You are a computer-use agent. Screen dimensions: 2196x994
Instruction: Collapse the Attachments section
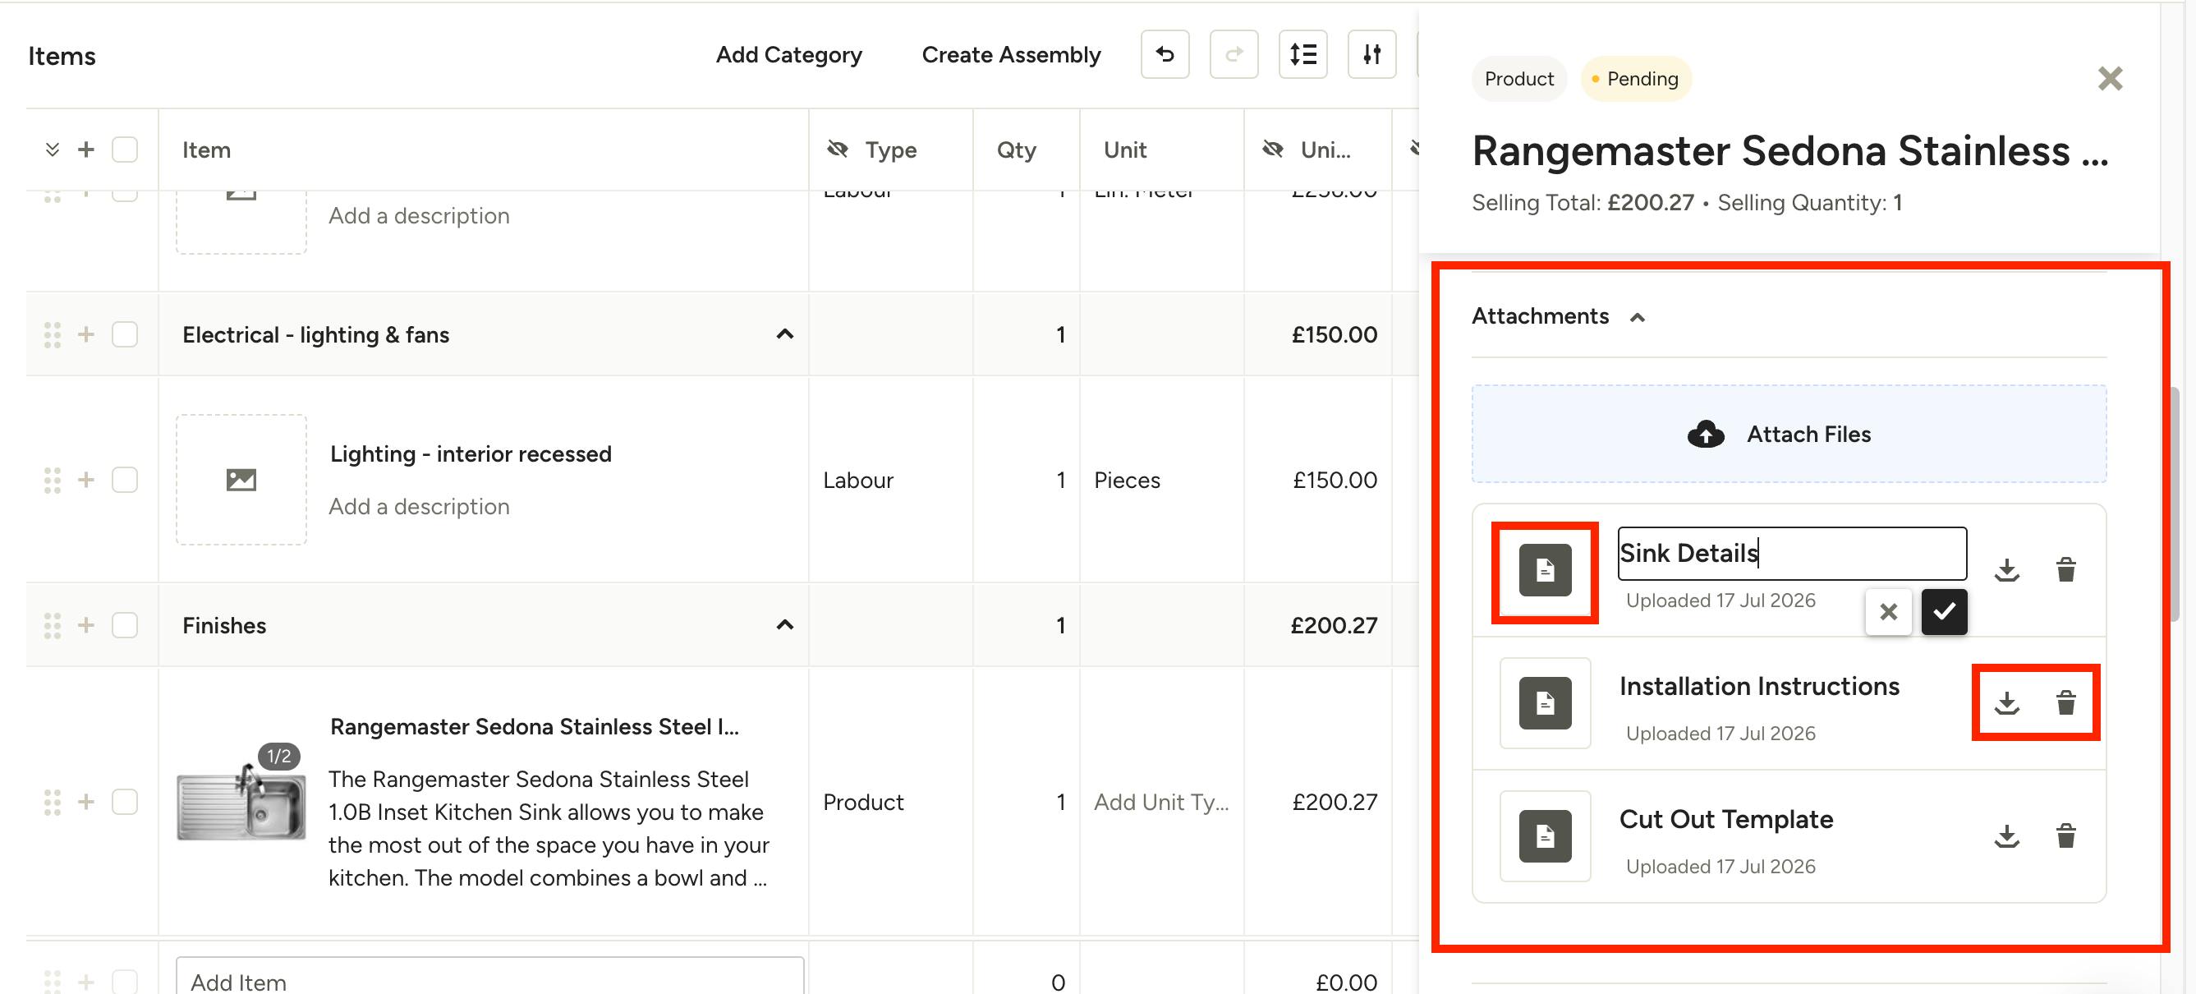click(x=1637, y=317)
